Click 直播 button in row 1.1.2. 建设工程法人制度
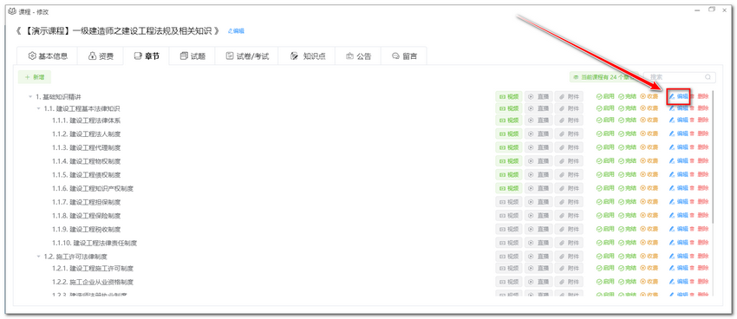 (538, 133)
